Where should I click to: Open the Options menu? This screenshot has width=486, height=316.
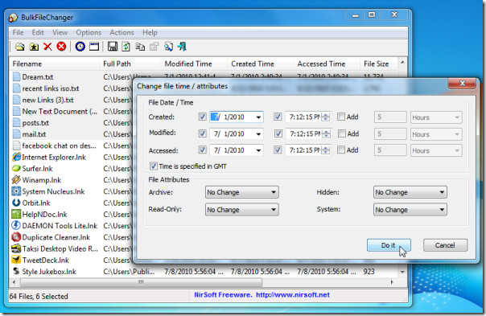89,32
